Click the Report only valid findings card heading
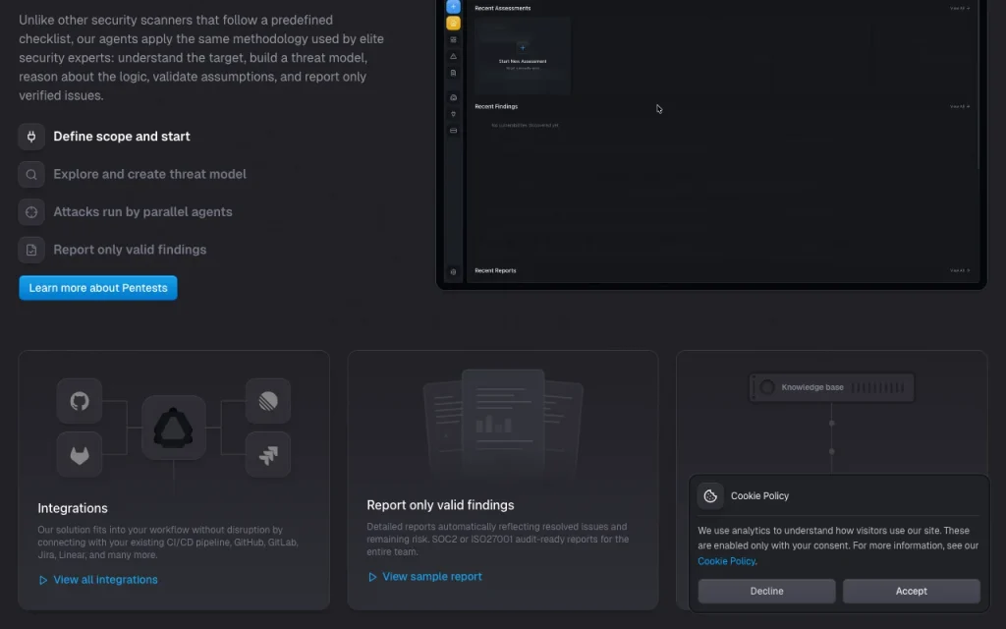Image resolution: width=1006 pixels, height=629 pixels. tap(440, 505)
